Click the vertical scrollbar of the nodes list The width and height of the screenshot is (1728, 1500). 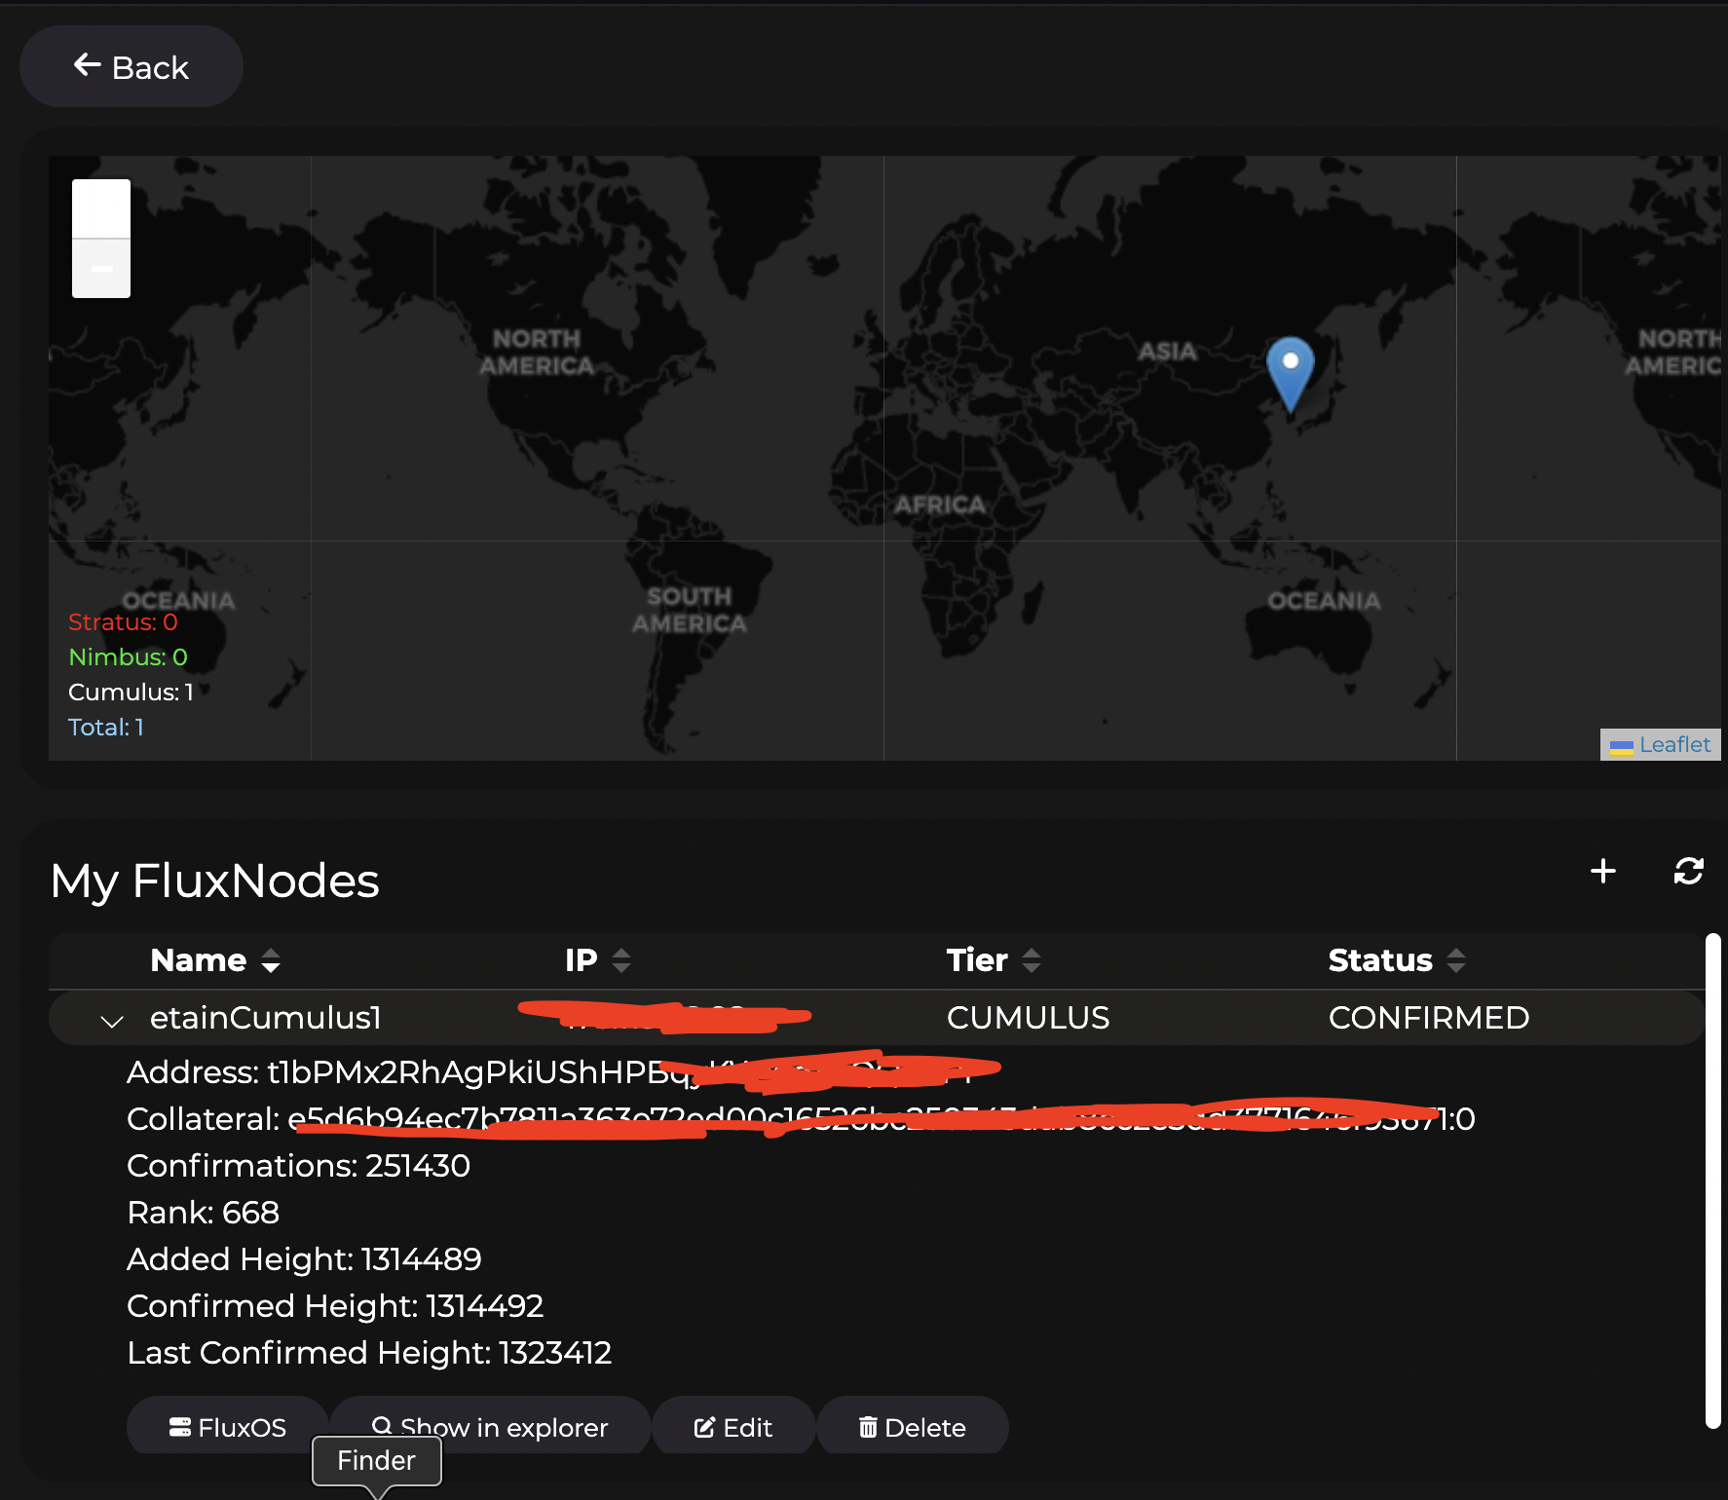coord(1713,1181)
